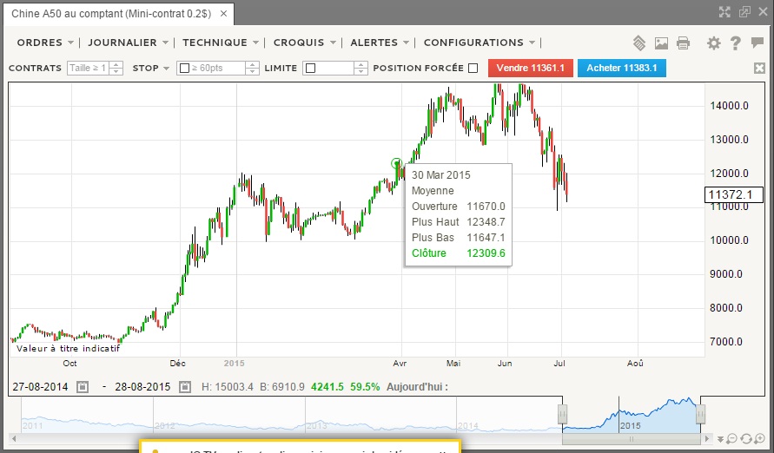
Task: Open end date calendar picker icon
Action: coord(185,387)
